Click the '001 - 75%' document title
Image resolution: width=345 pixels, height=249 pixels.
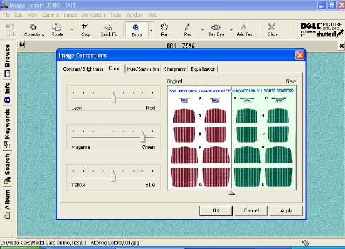pyautogui.click(x=180, y=46)
